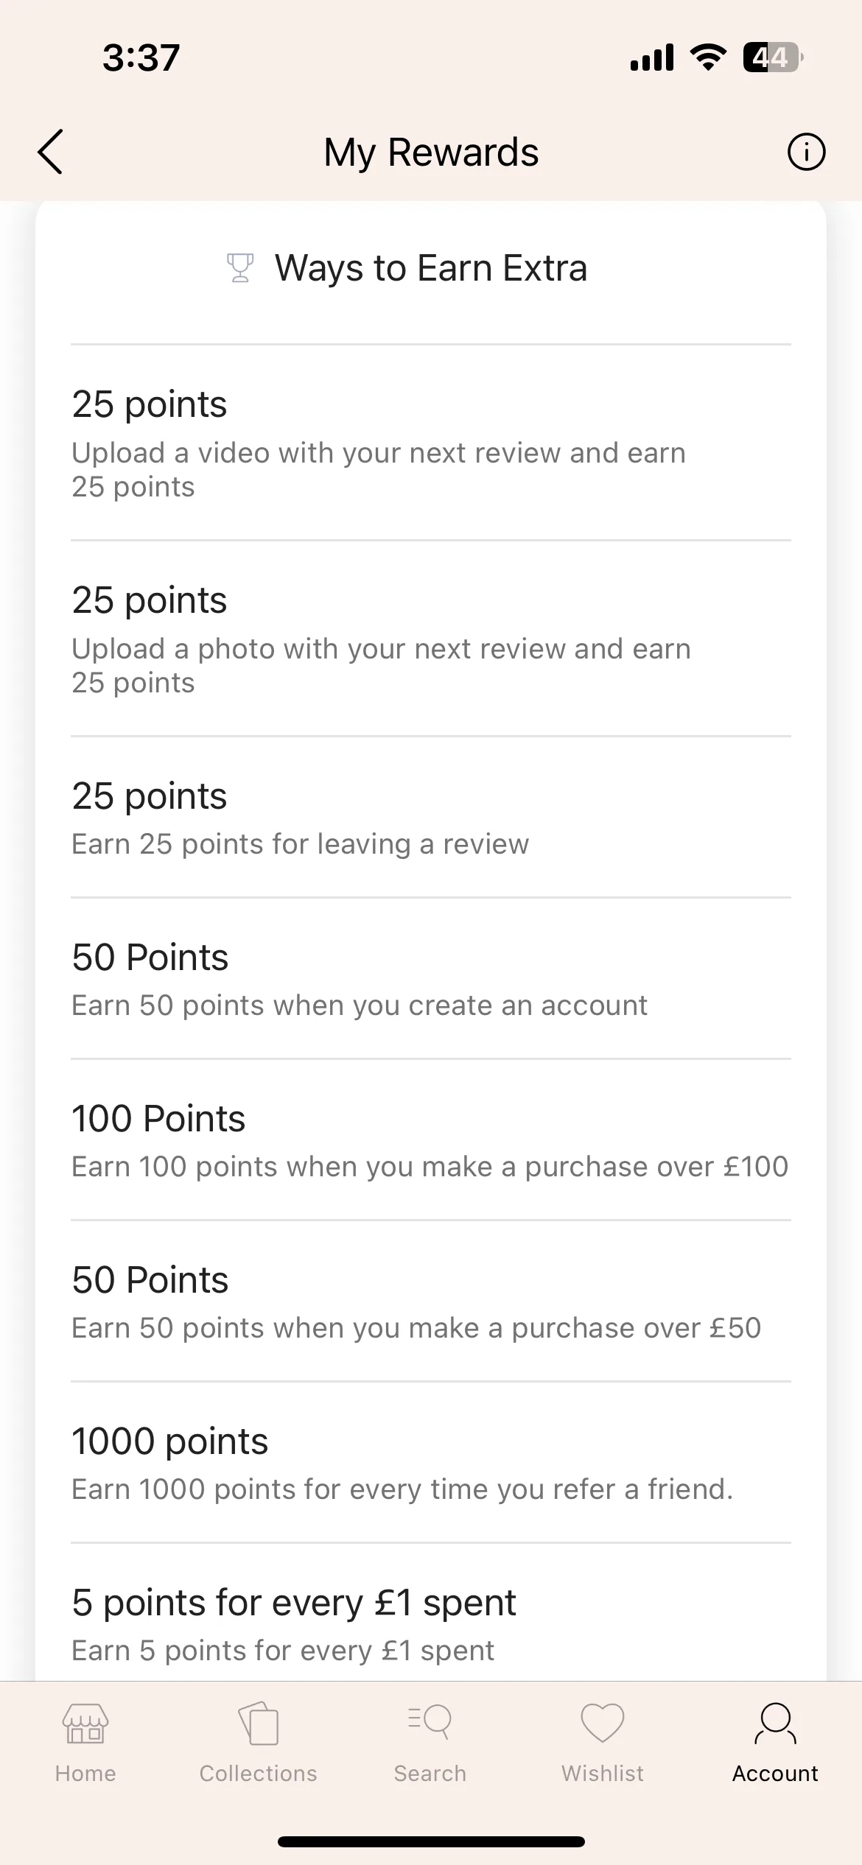862x1865 pixels.
Task: Tap the leaving a review reward row
Action: [x=431, y=818]
